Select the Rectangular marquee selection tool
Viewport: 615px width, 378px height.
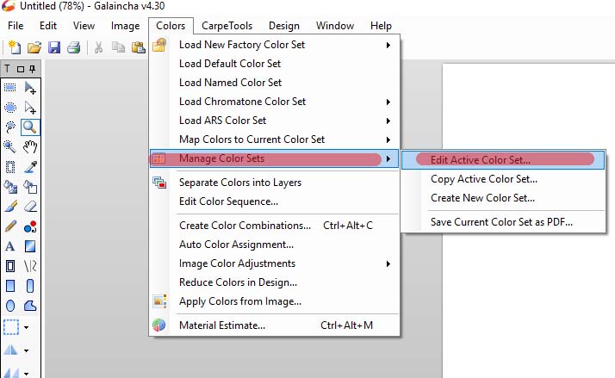coord(10,87)
